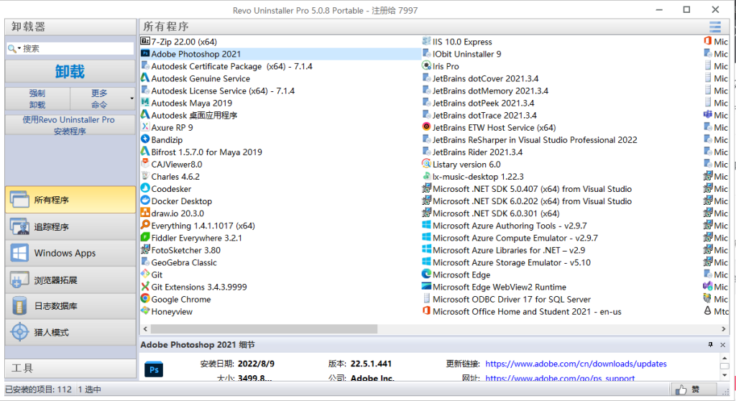736x401 pixels.
Task: Click the Fiddler Everywhere 3.2.1 icon
Action: pos(145,237)
